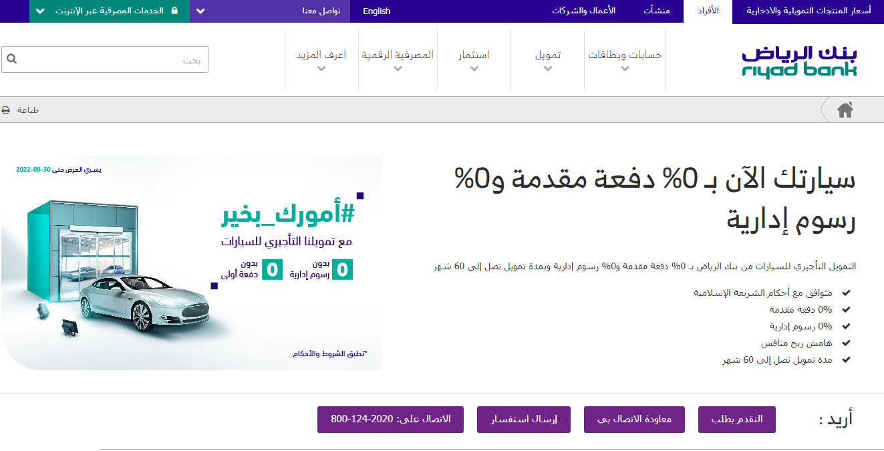Click the Riyad Bank logo
This screenshot has height=451, width=884.
(x=799, y=61)
